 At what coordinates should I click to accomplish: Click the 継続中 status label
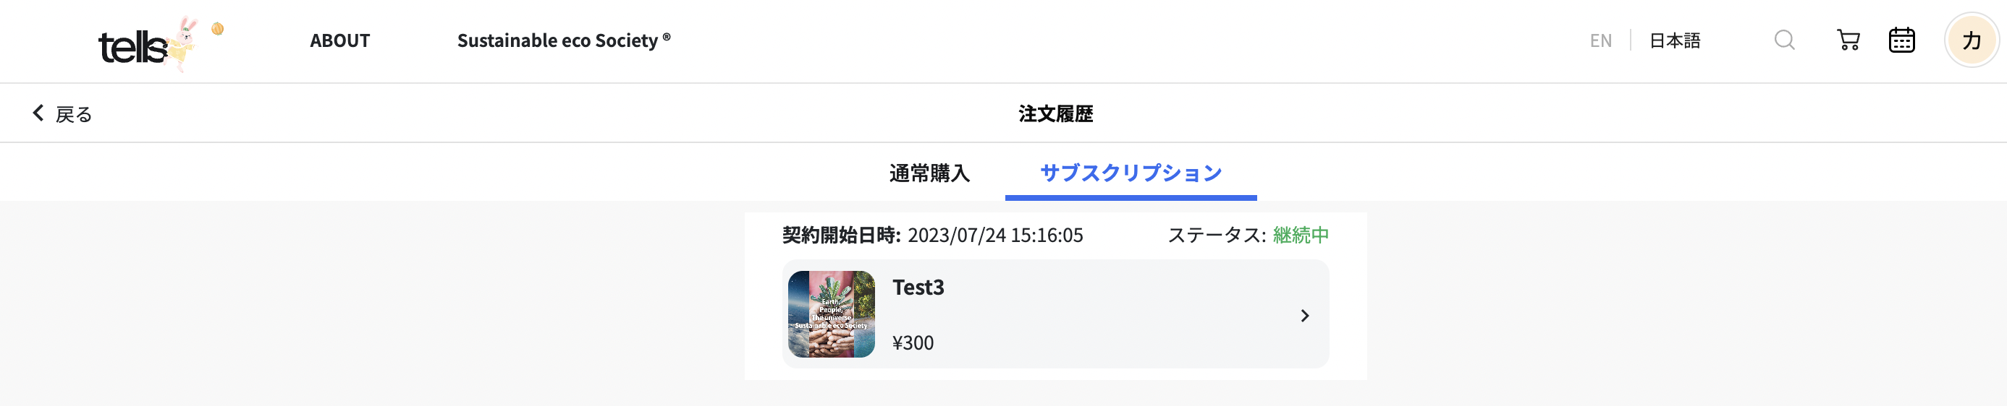1301,235
